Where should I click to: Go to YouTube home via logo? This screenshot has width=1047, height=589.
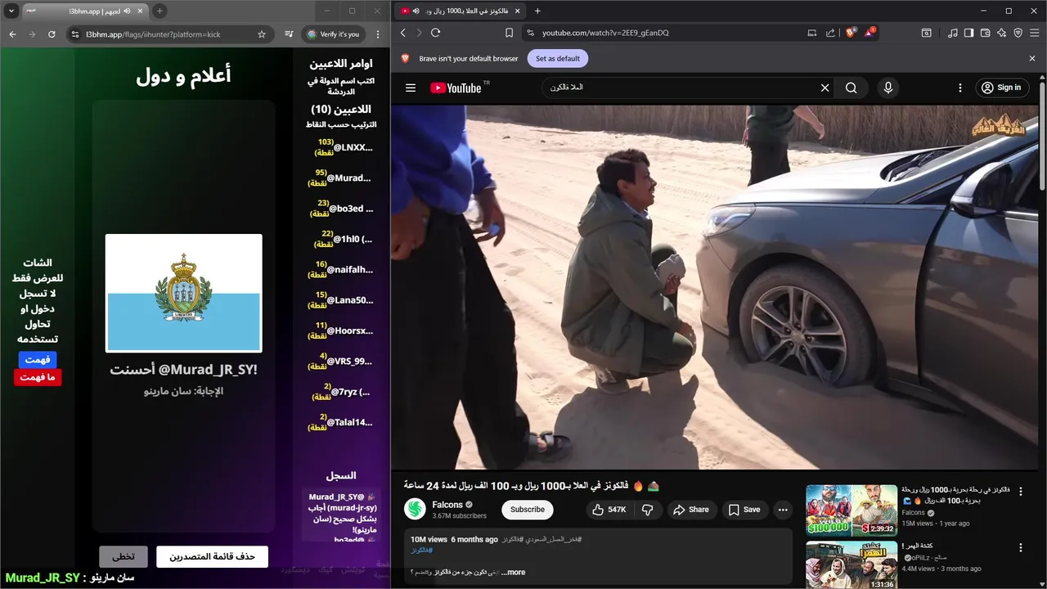click(456, 88)
